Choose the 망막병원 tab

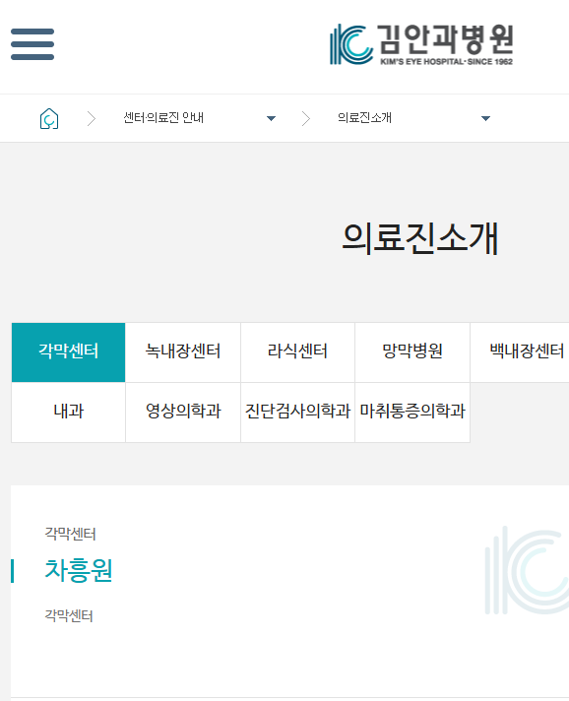(412, 352)
